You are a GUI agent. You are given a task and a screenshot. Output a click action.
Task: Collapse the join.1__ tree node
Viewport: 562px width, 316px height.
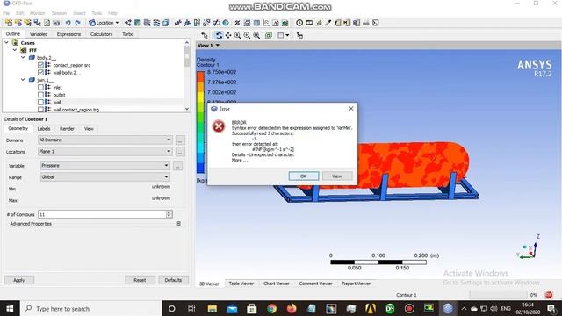[23, 80]
